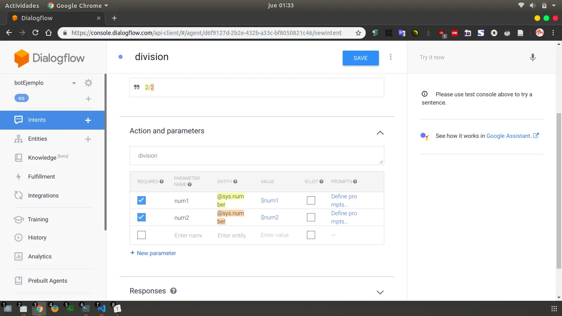Uncheck the required checkbox for num2
This screenshot has width=562, height=316.
click(x=142, y=217)
